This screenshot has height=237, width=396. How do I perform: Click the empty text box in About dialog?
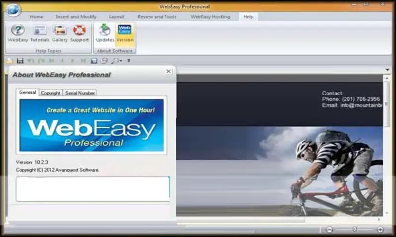click(x=93, y=189)
